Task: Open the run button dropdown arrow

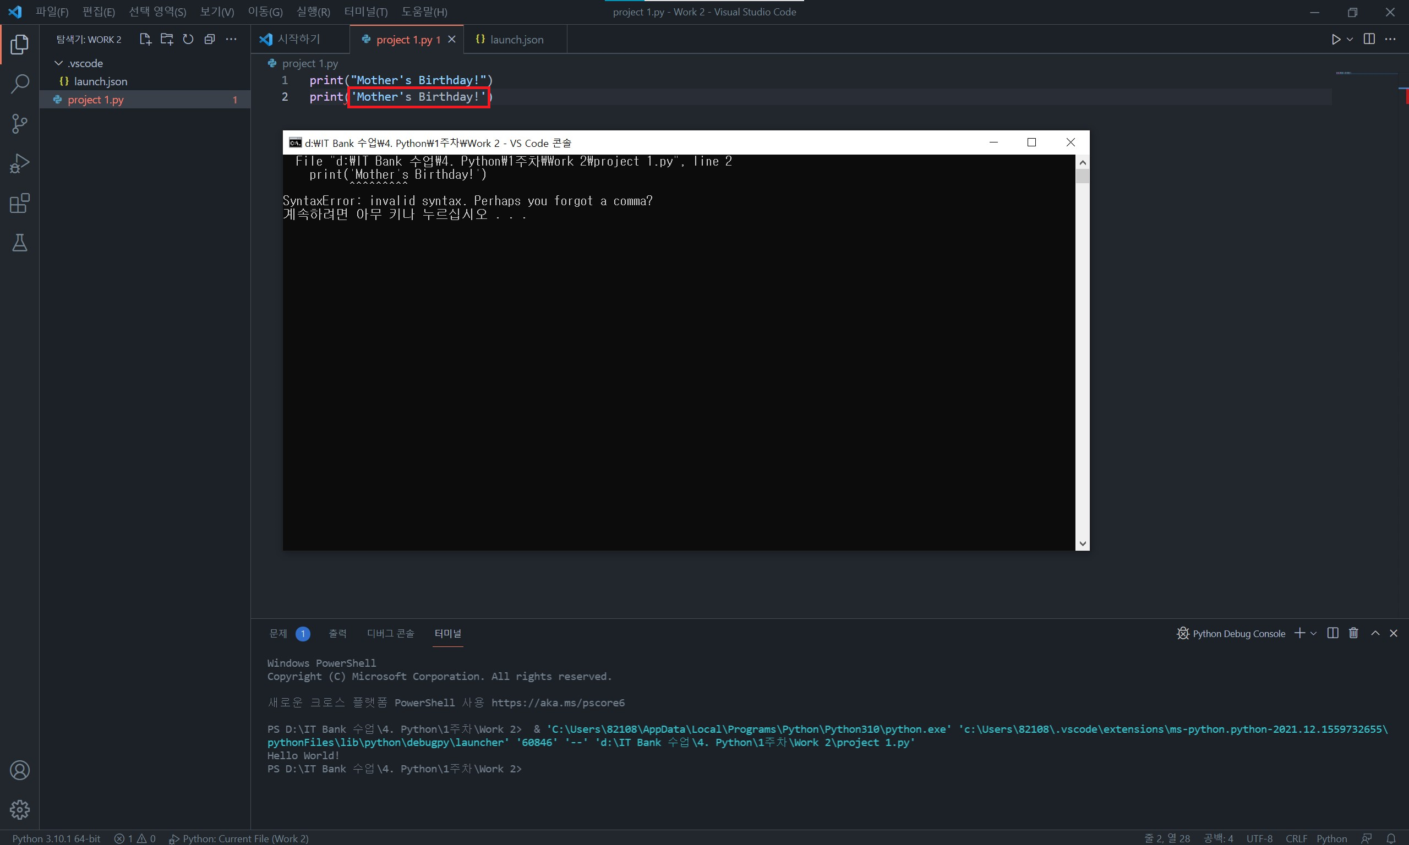Action: [1349, 39]
